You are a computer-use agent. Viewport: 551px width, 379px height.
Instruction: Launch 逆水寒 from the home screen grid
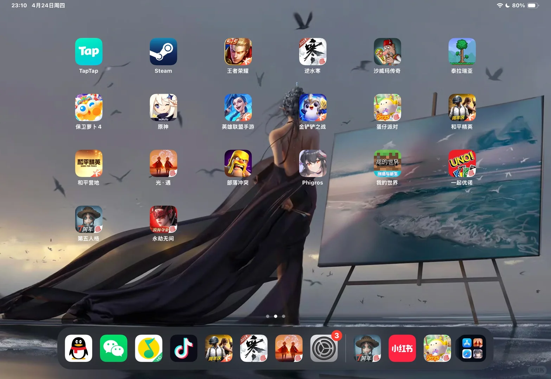click(x=313, y=52)
